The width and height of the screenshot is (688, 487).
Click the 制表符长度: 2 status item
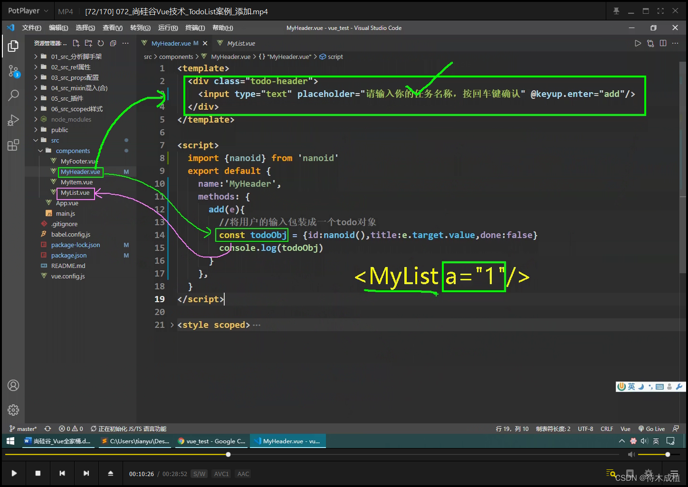[x=553, y=429]
